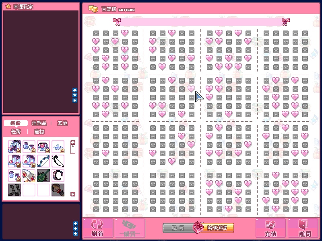Image resolution: width=322 pixels, height=241 pixels.
Task: Select the black fishnet socks item
Action: pos(14,190)
